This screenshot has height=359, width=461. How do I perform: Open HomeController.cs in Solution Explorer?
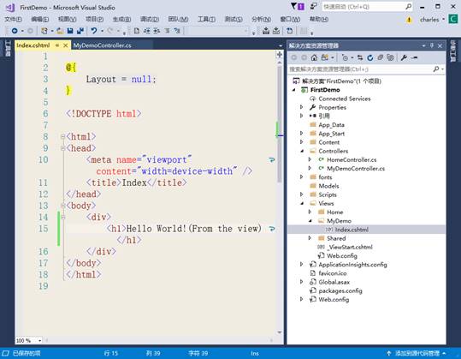352,159
